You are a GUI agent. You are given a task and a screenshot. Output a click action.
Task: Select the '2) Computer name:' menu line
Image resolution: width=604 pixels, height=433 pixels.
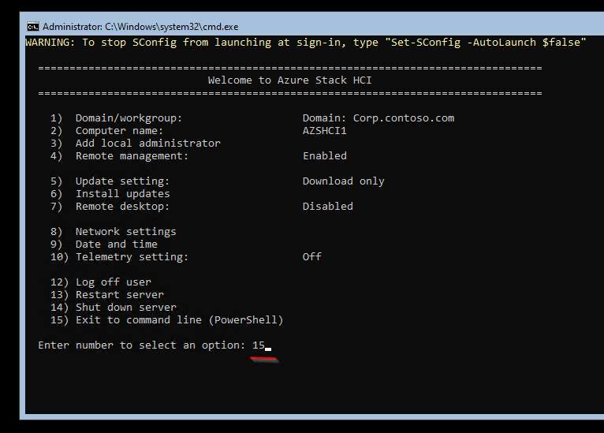106,131
